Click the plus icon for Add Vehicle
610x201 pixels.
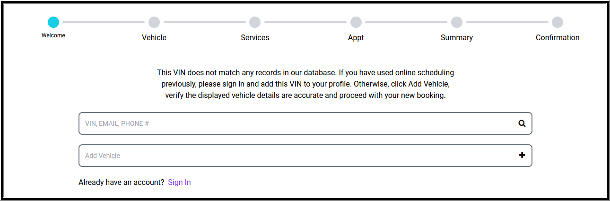click(x=522, y=155)
